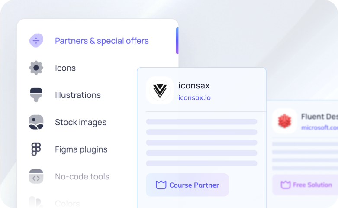Open the Stock images category
This screenshot has height=208, width=338.
81,122
